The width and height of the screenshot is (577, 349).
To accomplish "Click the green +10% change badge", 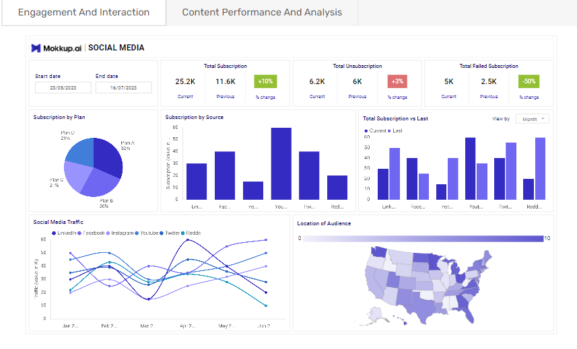I will point(265,81).
